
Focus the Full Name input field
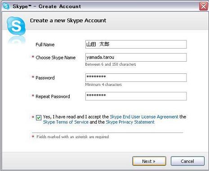[136, 44]
